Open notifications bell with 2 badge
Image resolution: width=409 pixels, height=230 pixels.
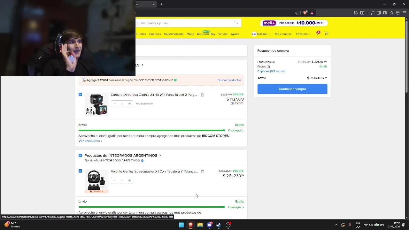[318, 33]
